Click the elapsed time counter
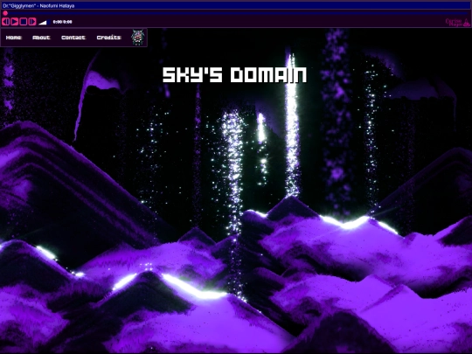This screenshot has width=472, height=354. click(58, 22)
